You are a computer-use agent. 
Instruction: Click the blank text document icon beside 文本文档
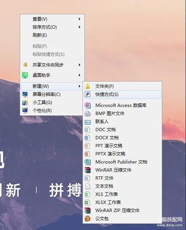tap(88, 186)
